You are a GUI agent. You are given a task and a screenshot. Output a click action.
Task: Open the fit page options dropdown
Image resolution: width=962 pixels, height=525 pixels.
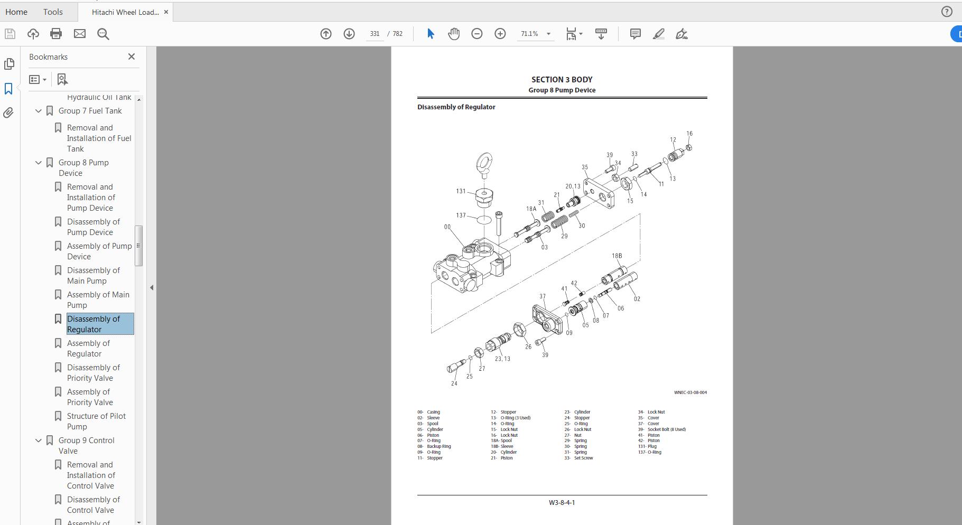[x=574, y=34]
